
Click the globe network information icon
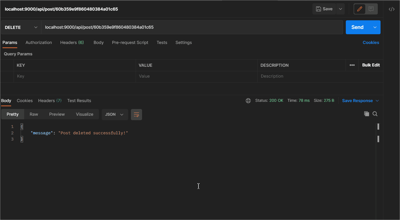click(248, 101)
